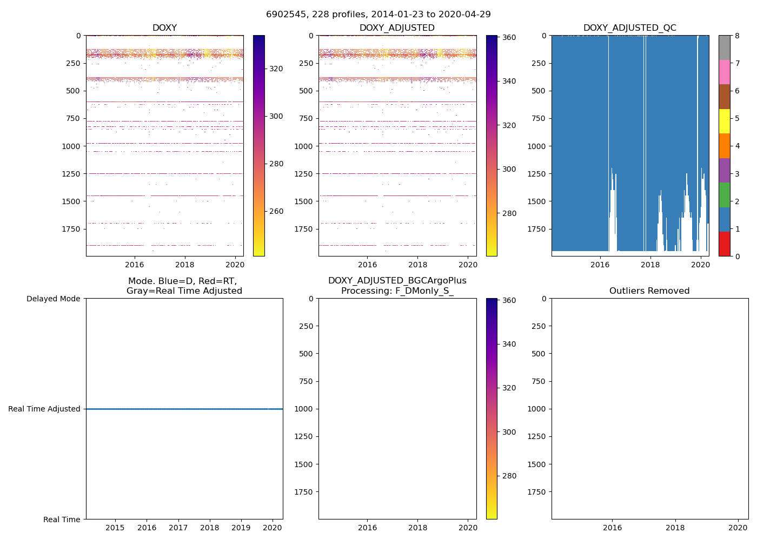Click the figure title with 228 profiles
This screenshot has width=757, height=540.
(378, 15)
